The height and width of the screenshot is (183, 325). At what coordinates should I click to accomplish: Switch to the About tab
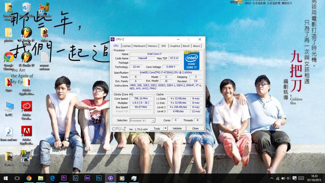(196, 46)
